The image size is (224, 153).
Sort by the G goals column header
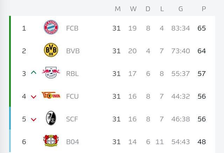(181, 9)
